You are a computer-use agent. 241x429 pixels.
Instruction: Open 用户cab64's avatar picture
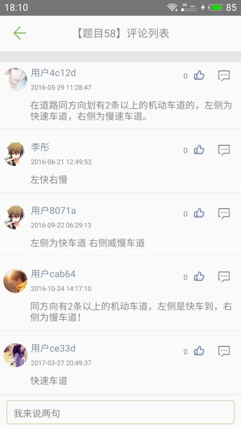pos(16,280)
